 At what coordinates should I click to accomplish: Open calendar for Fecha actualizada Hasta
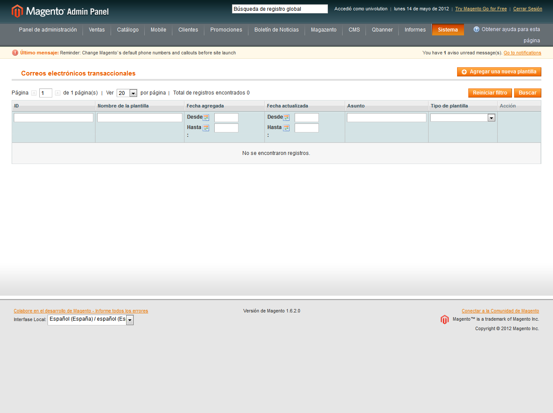click(x=286, y=128)
